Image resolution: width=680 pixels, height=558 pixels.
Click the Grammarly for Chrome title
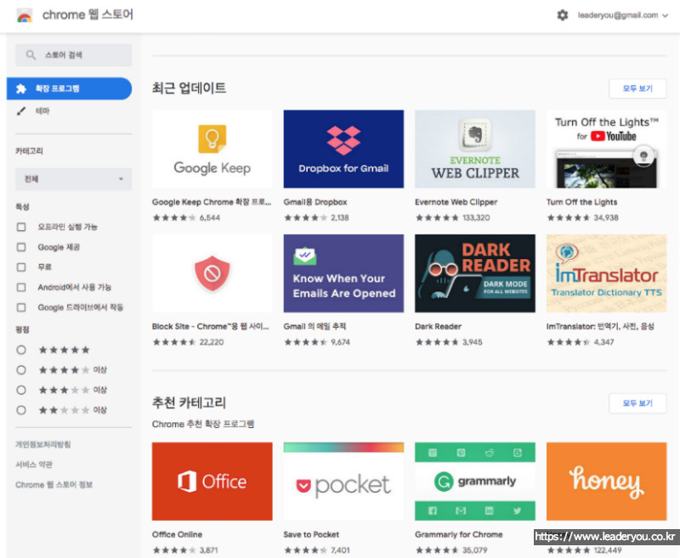[x=459, y=534]
